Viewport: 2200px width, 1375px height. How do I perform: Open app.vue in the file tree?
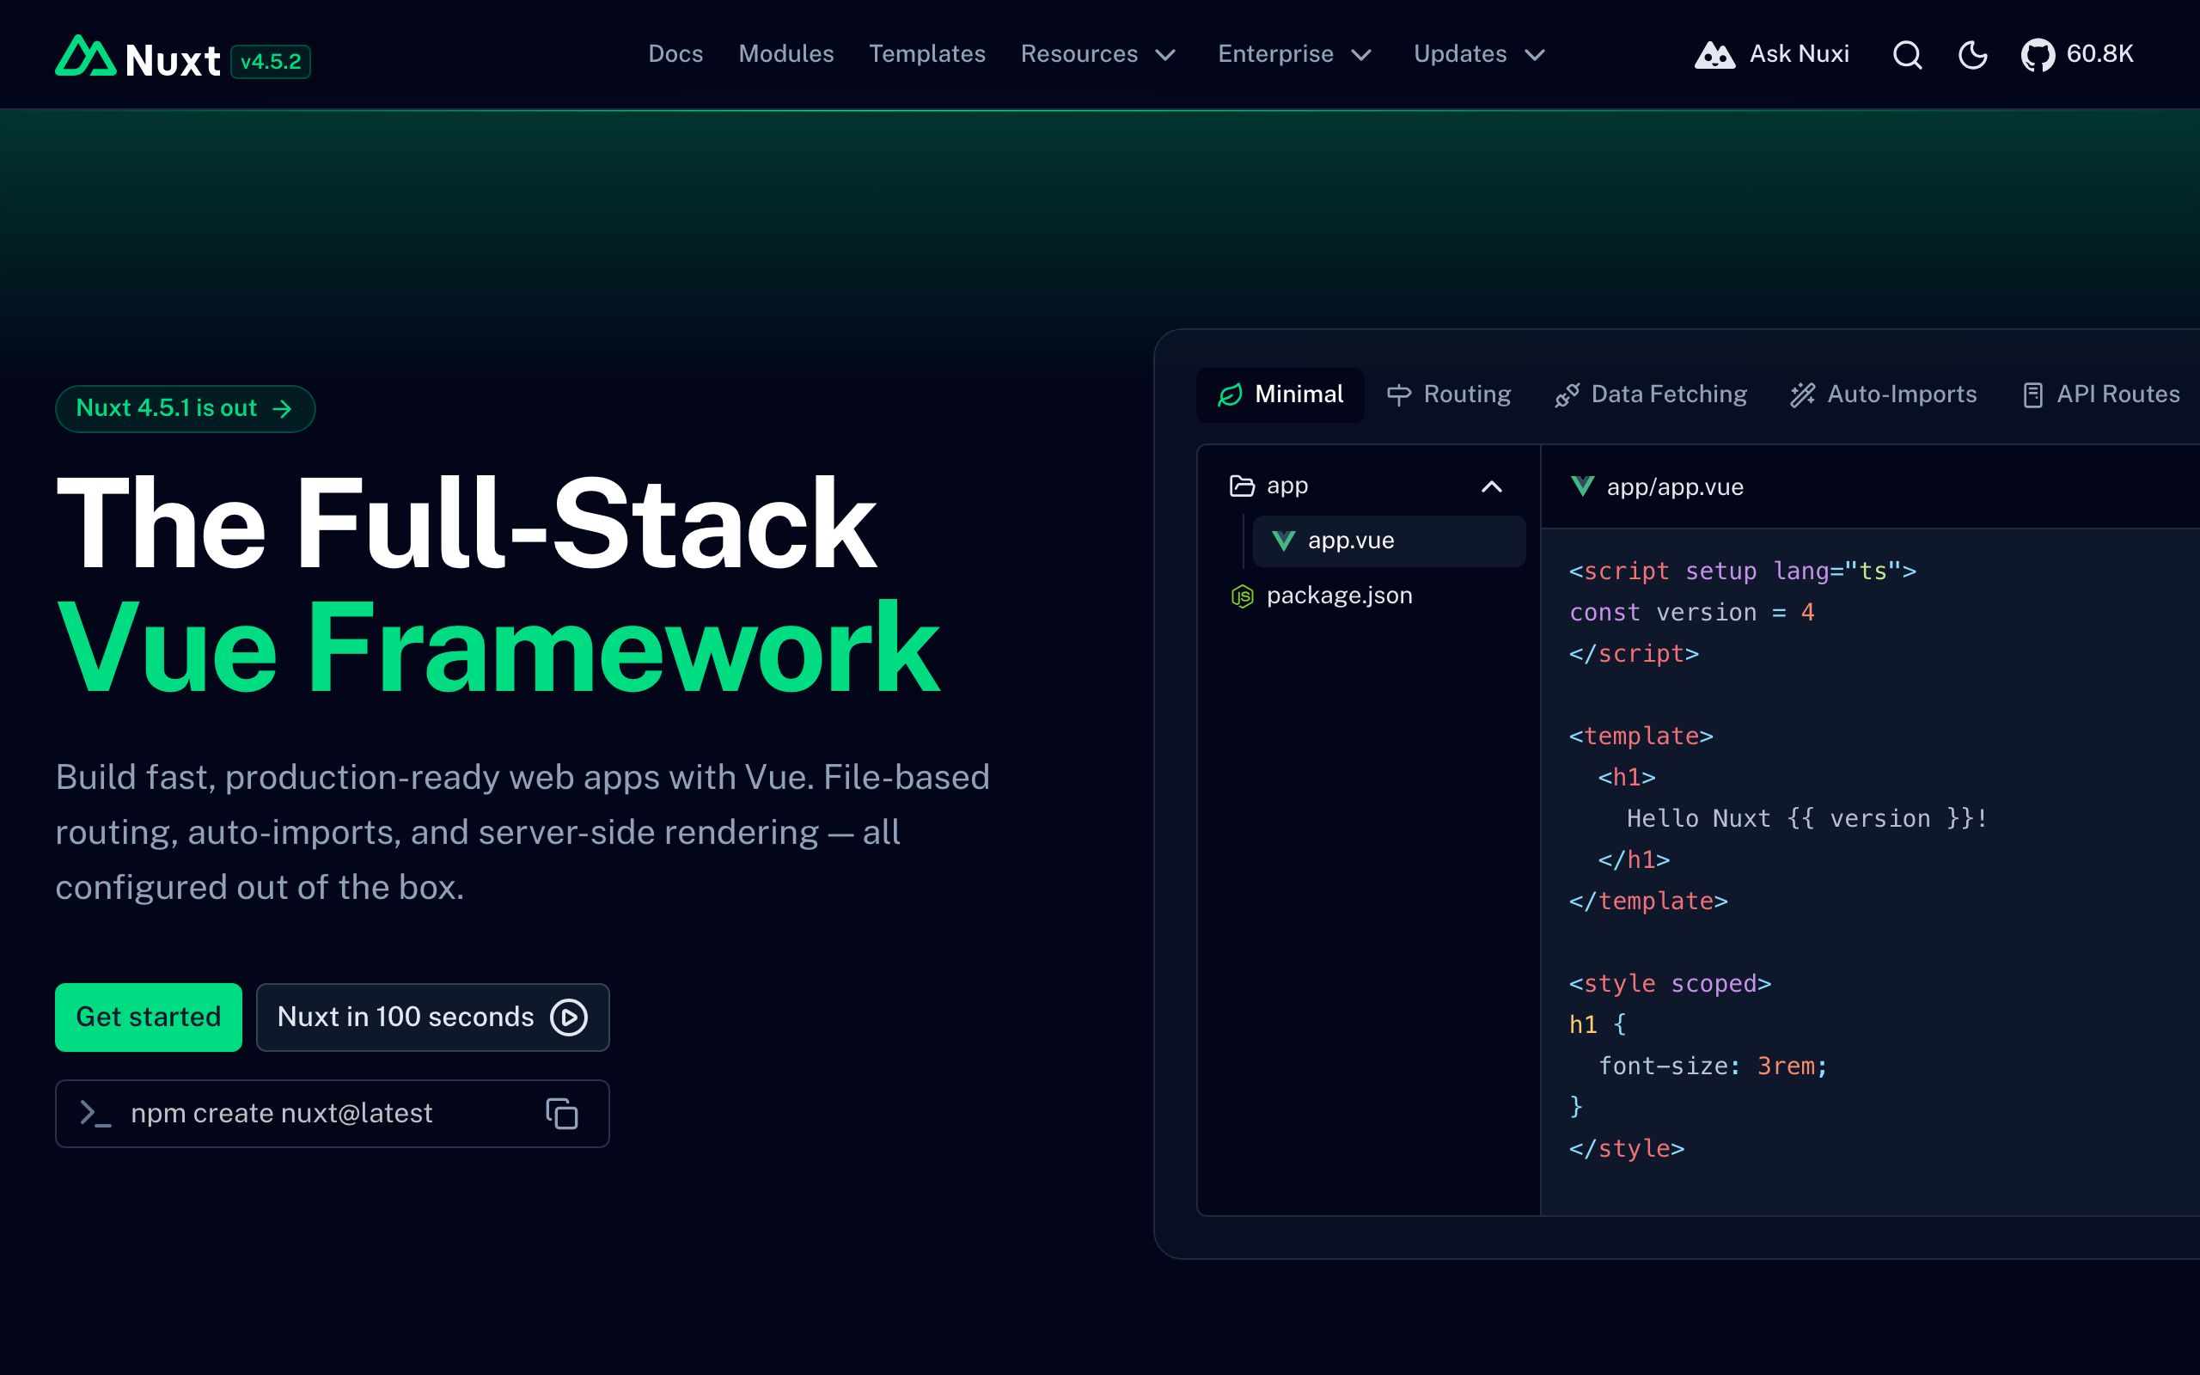click(x=1389, y=541)
